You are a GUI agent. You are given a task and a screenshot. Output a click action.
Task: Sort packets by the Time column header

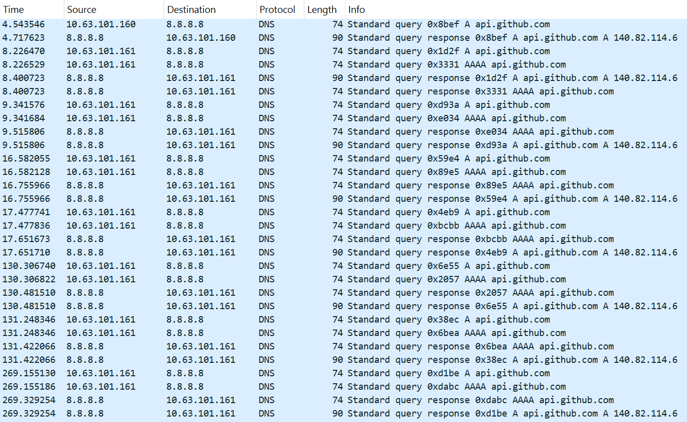coord(14,9)
